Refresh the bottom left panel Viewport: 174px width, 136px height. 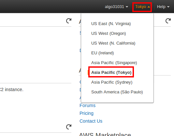coord(69,127)
